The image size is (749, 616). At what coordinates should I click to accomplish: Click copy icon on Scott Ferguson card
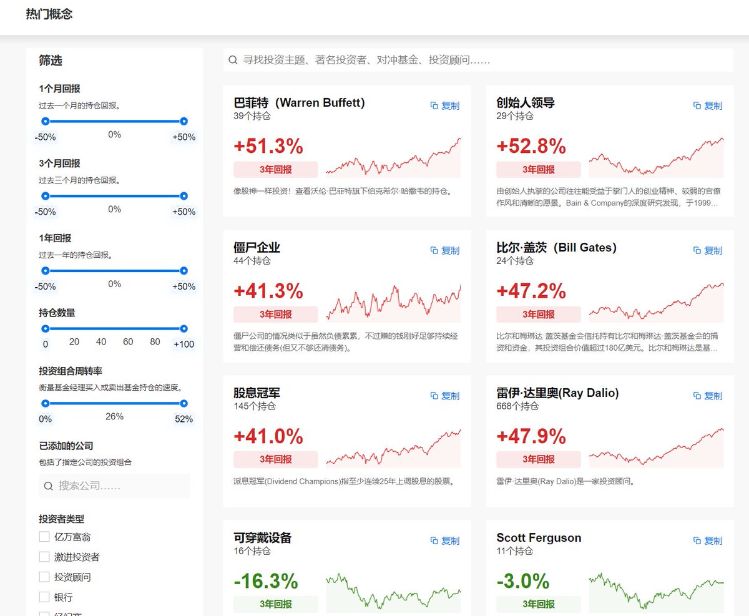[697, 540]
